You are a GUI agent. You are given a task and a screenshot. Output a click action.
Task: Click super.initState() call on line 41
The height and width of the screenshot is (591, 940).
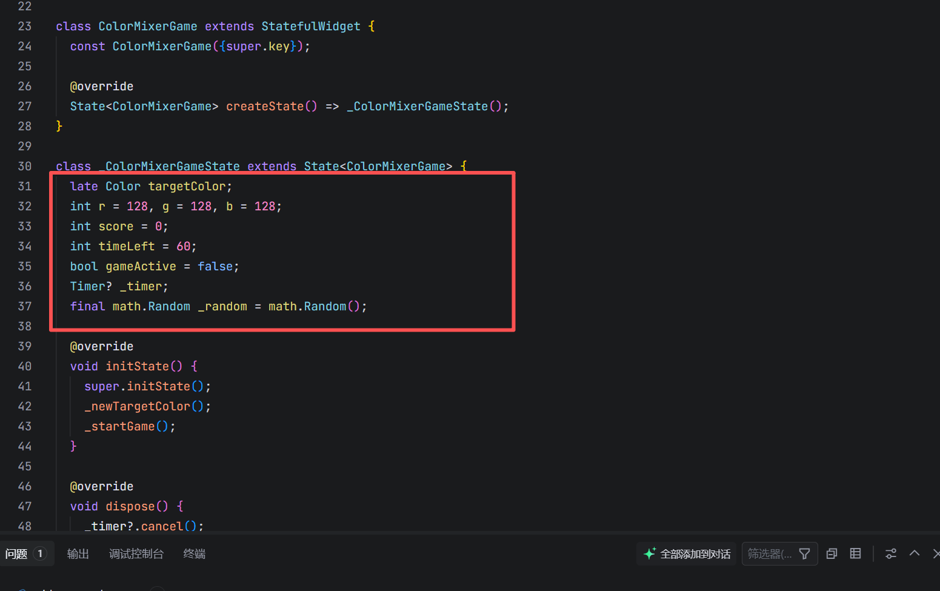tap(144, 387)
